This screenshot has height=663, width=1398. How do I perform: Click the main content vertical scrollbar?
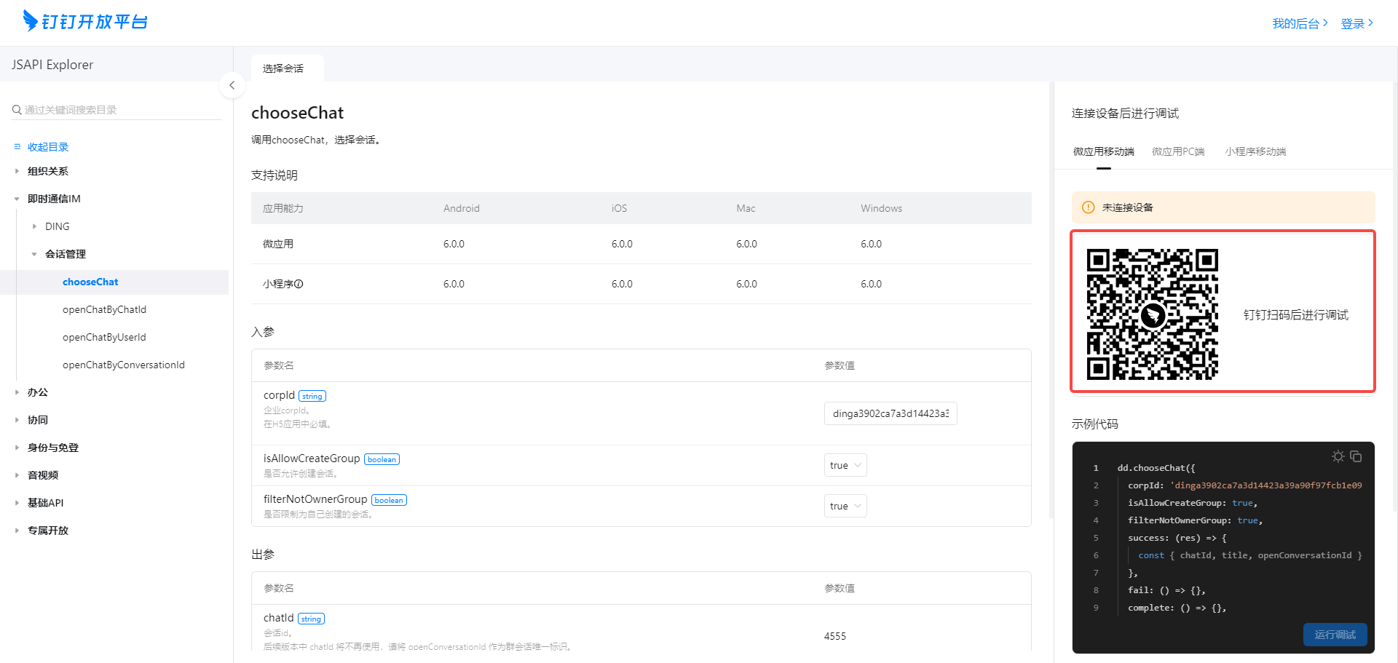coord(1051,300)
